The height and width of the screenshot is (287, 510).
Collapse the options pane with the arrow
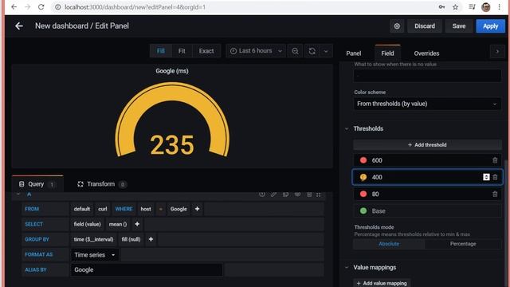[x=497, y=51]
